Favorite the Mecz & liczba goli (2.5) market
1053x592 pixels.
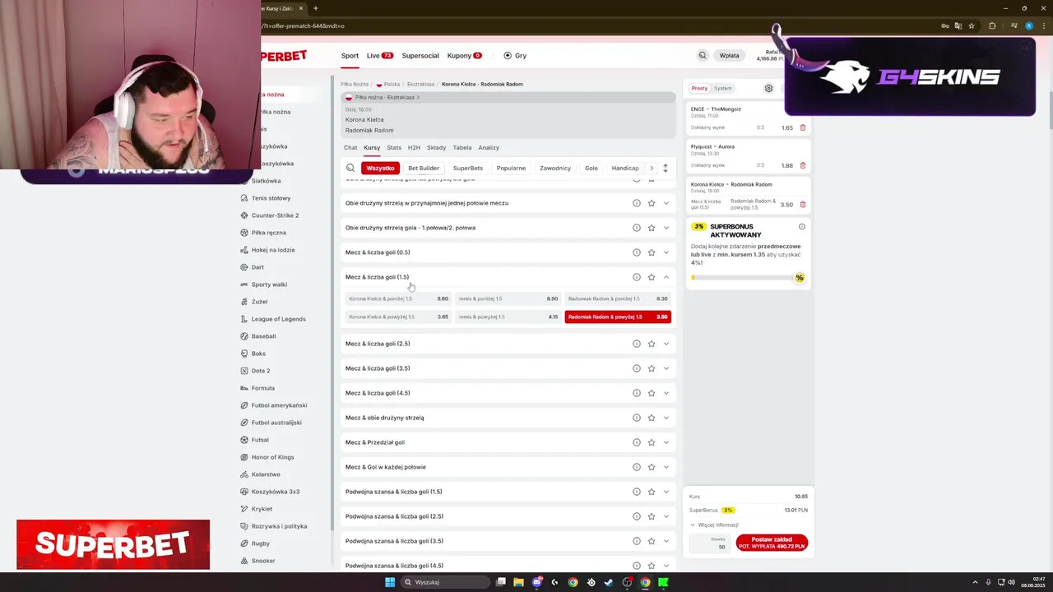pyautogui.click(x=652, y=344)
